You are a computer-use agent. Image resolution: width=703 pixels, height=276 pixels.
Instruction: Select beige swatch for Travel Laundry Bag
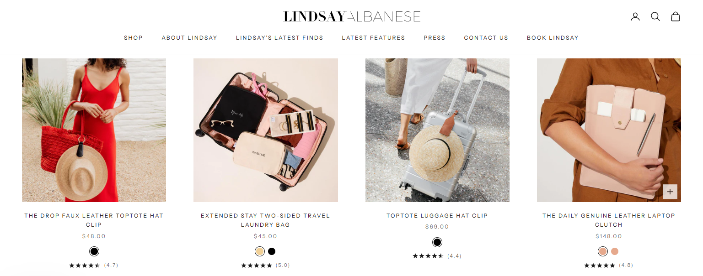(x=260, y=251)
